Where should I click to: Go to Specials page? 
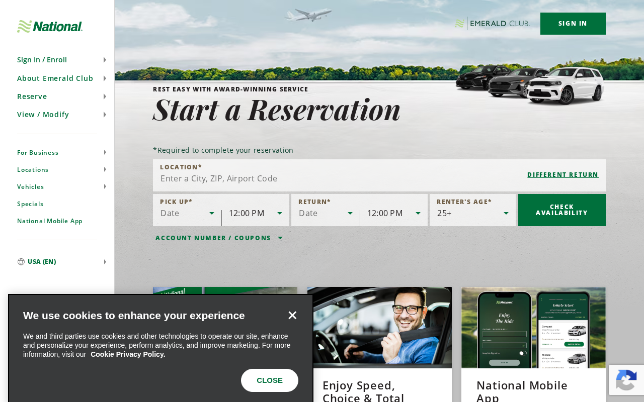30,204
